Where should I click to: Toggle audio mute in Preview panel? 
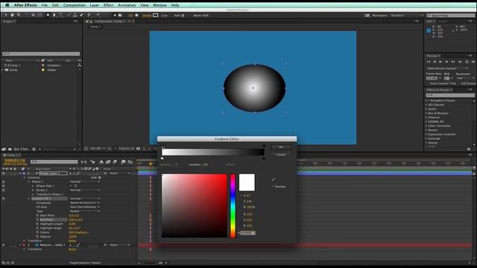click(460, 62)
